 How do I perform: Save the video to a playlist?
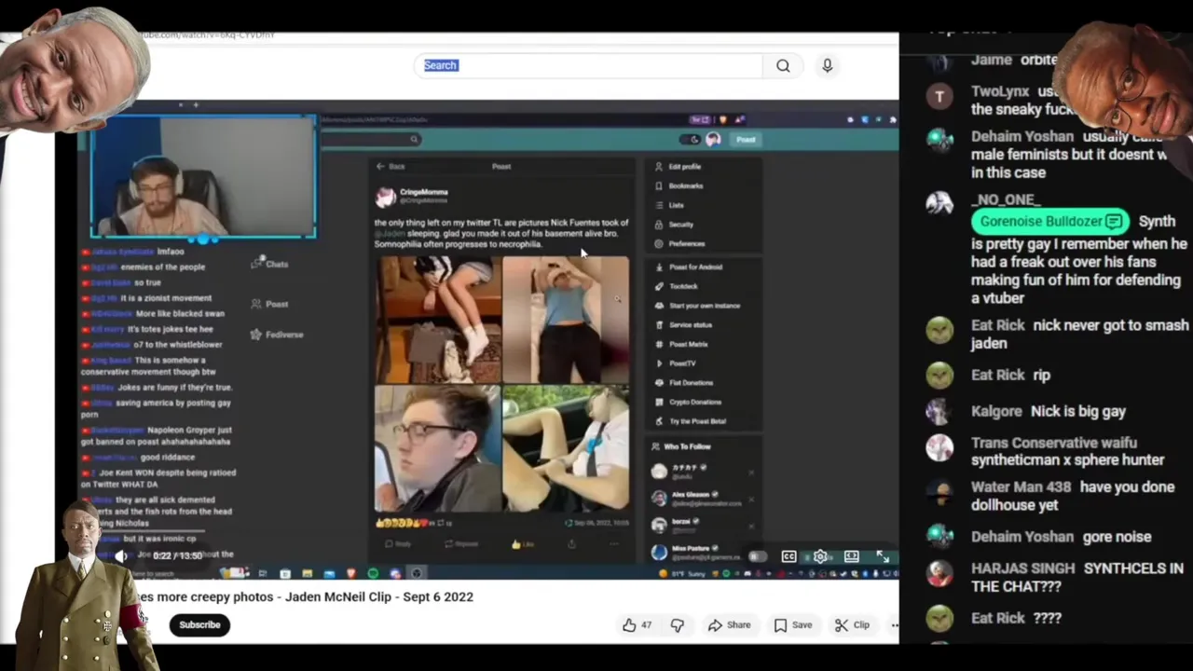792,625
